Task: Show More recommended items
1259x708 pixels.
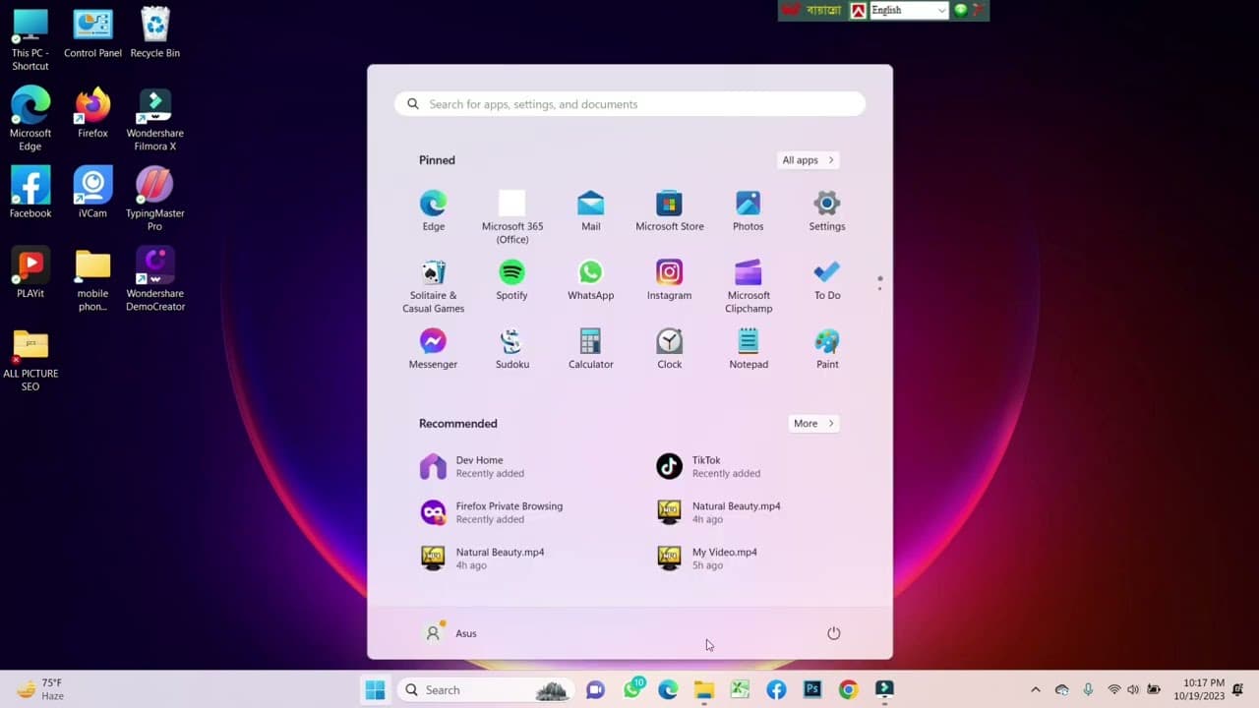Action: (813, 424)
